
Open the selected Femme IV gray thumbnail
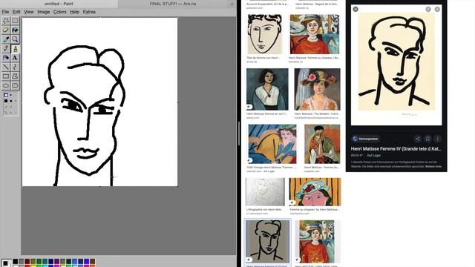click(267, 241)
